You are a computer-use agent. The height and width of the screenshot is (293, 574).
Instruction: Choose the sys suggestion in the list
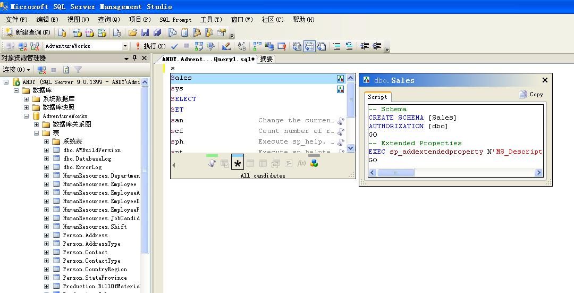[258, 89]
